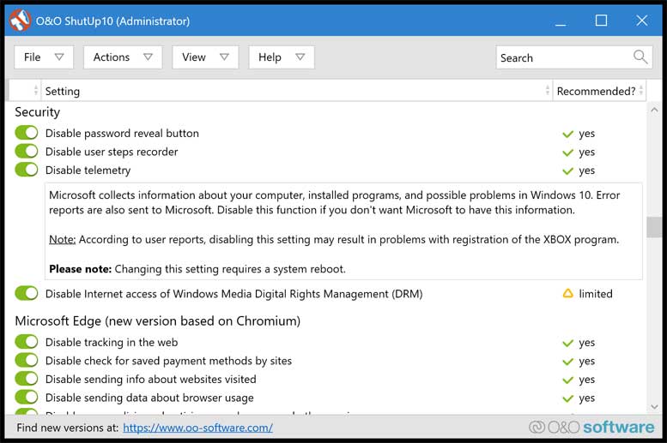Toggle the Disable telemetry switch
Screen dimensions: 667x443
[x=27, y=170]
